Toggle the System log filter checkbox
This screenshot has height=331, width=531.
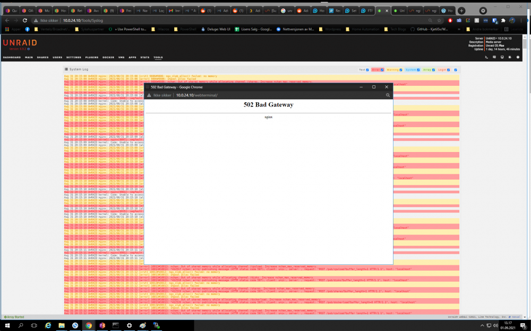pyautogui.click(x=418, y=70)
